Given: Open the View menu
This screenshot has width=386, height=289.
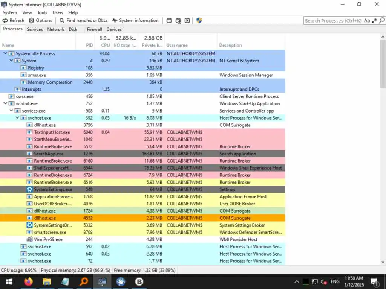Looking at the screenshot, I should point(27,12).
